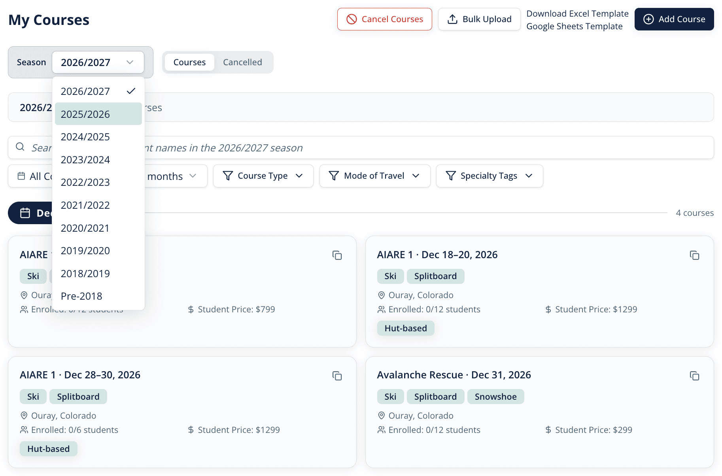Click Enrolled: 0/6 students text
The width and height of the screenshot is (722, 476).
75,430
